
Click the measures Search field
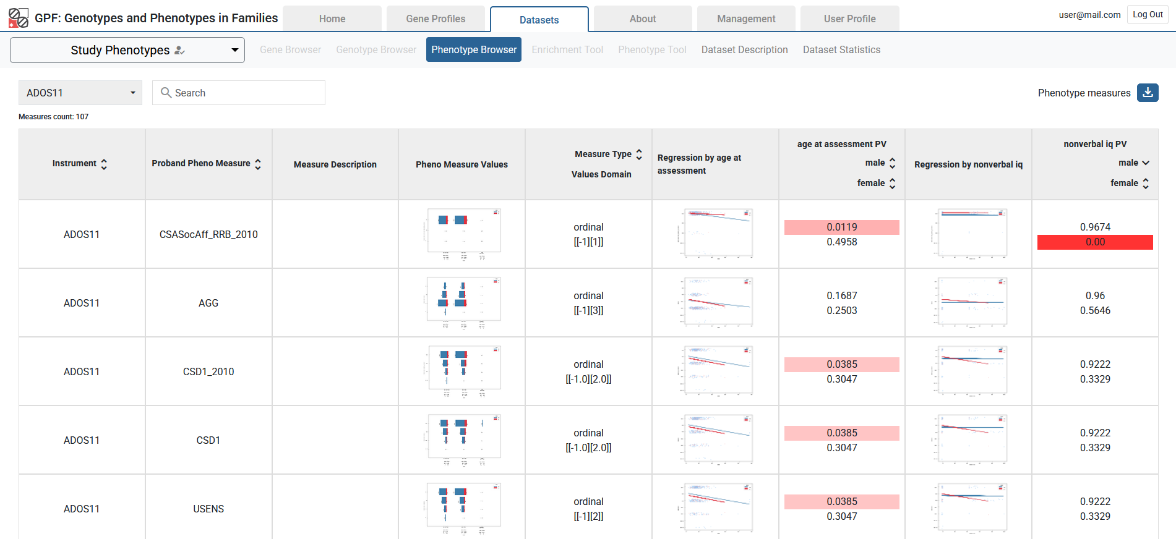[x=239, y=93]
